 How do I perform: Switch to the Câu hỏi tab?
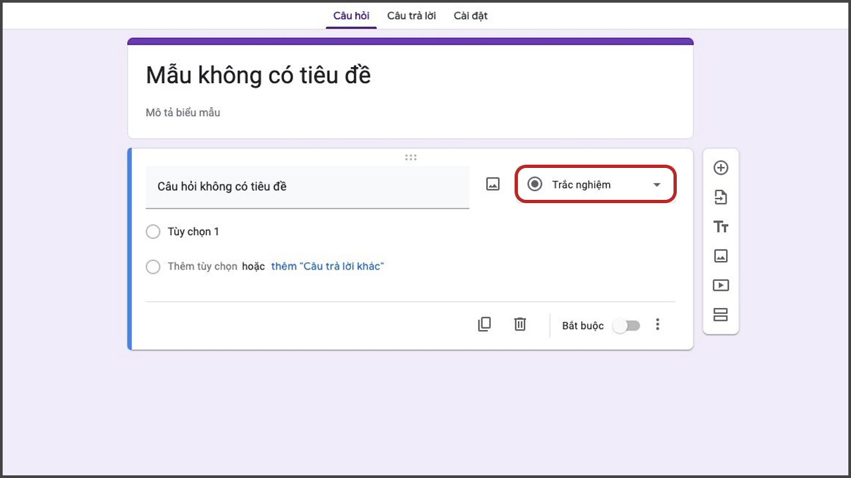point(351,15)
